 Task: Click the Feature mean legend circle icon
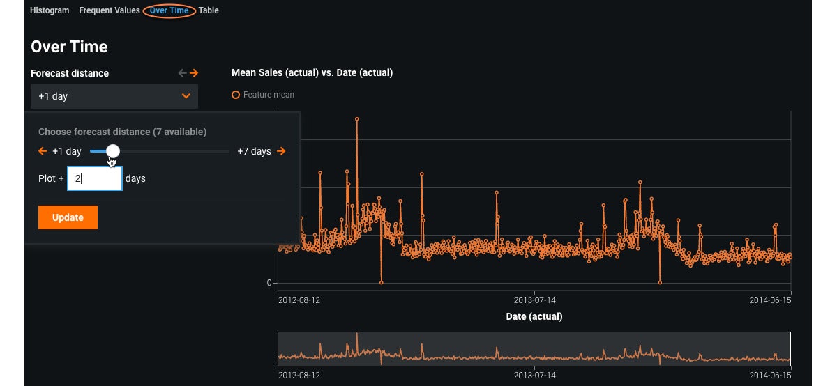(236, 95)
